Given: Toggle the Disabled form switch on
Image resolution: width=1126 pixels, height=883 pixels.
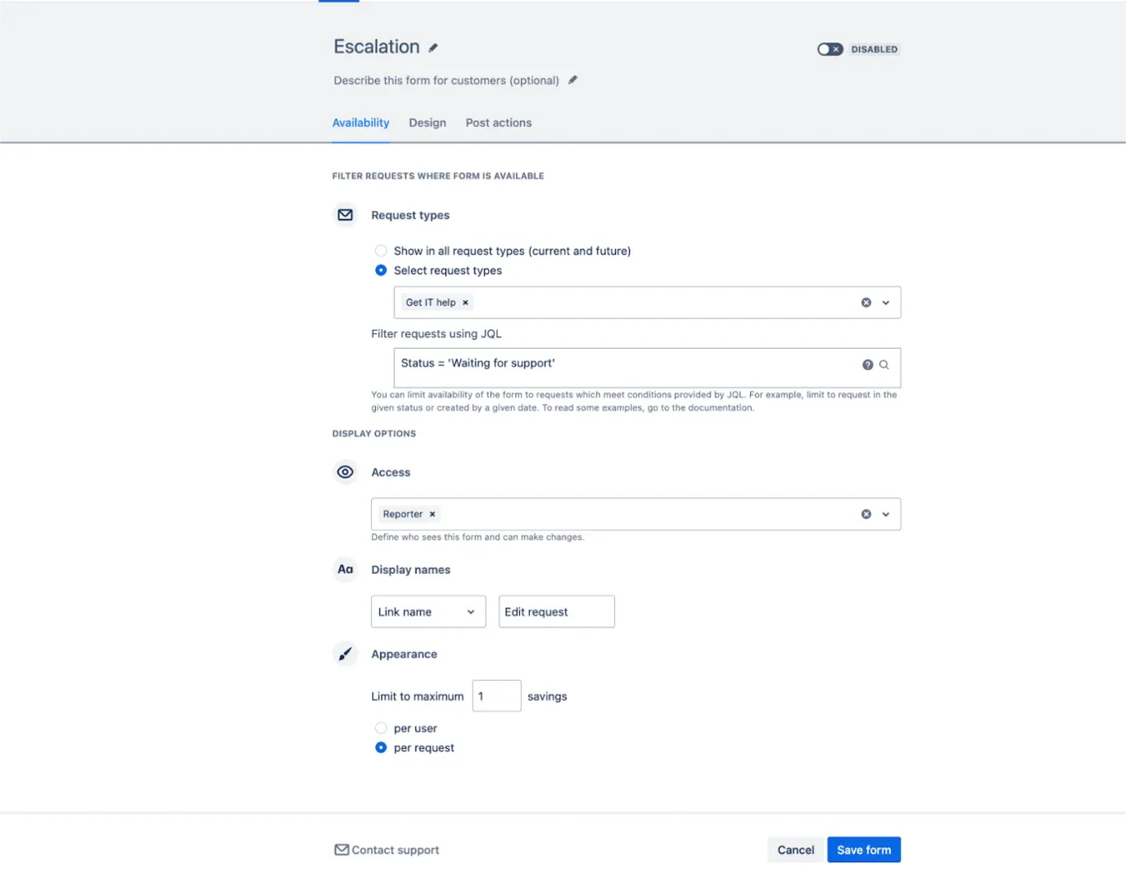Looking at the screenshot, I should pos(830,49).
